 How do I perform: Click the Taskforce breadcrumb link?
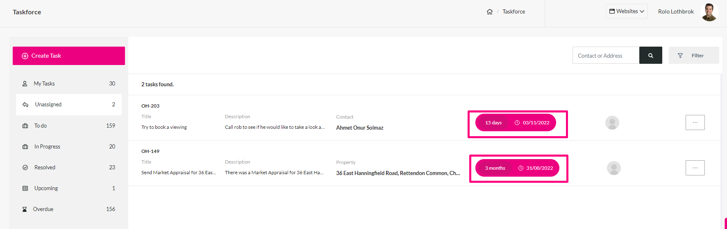(x=514, y=11)
